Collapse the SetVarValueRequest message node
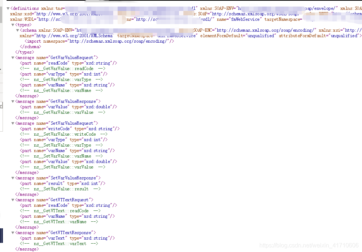The image size is (362, 252). pyautogui.click(x=13, y=123)
